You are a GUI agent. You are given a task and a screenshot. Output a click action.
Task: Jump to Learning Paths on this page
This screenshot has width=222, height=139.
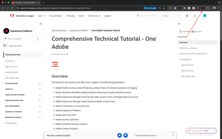tap(185, 59)
